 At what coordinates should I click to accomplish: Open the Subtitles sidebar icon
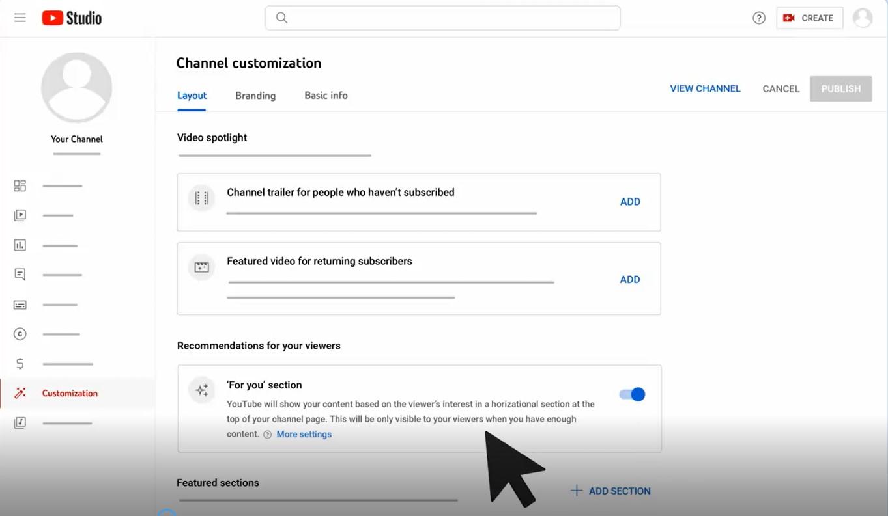pyautogui.click(x=20, y=305)
